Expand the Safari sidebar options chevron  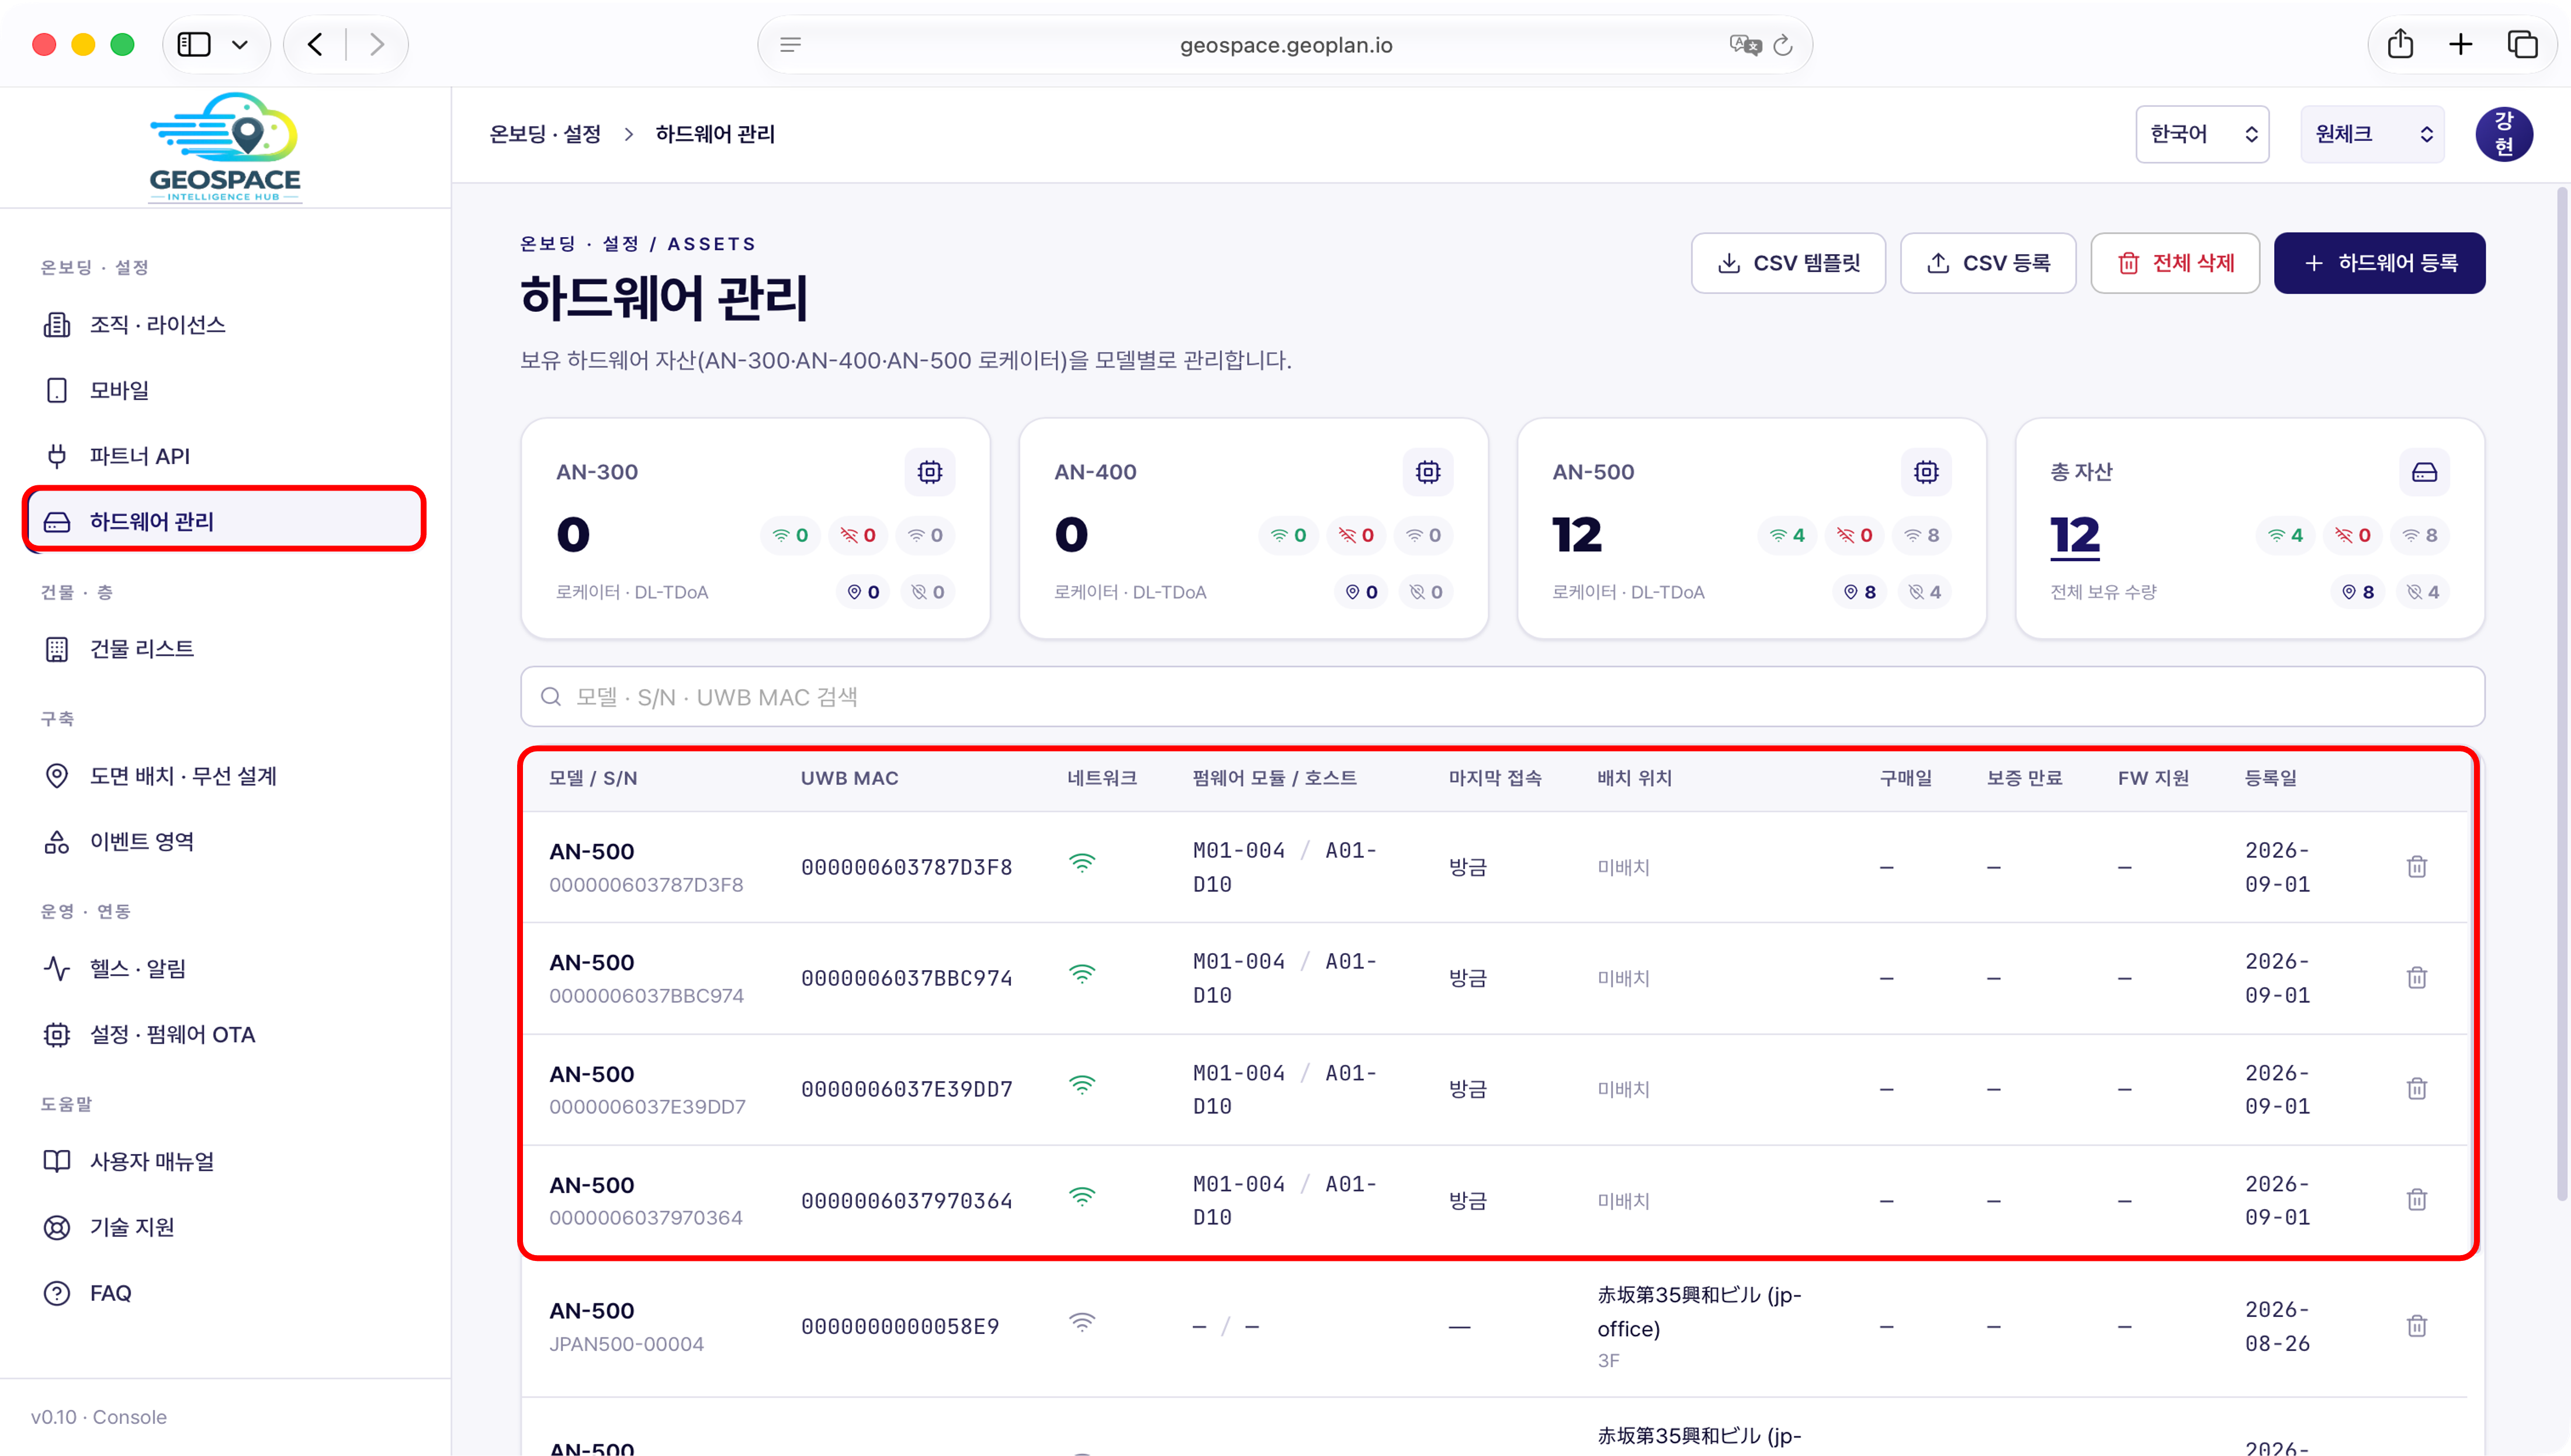point(240,45)
